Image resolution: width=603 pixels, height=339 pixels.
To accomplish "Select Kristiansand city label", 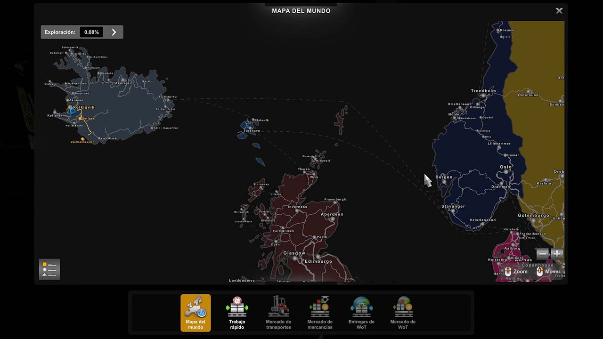I will point(483,220).
